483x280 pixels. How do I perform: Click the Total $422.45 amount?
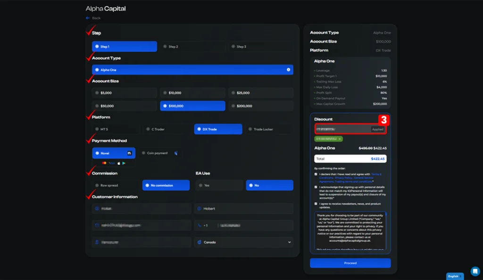[x=378, y=159]
